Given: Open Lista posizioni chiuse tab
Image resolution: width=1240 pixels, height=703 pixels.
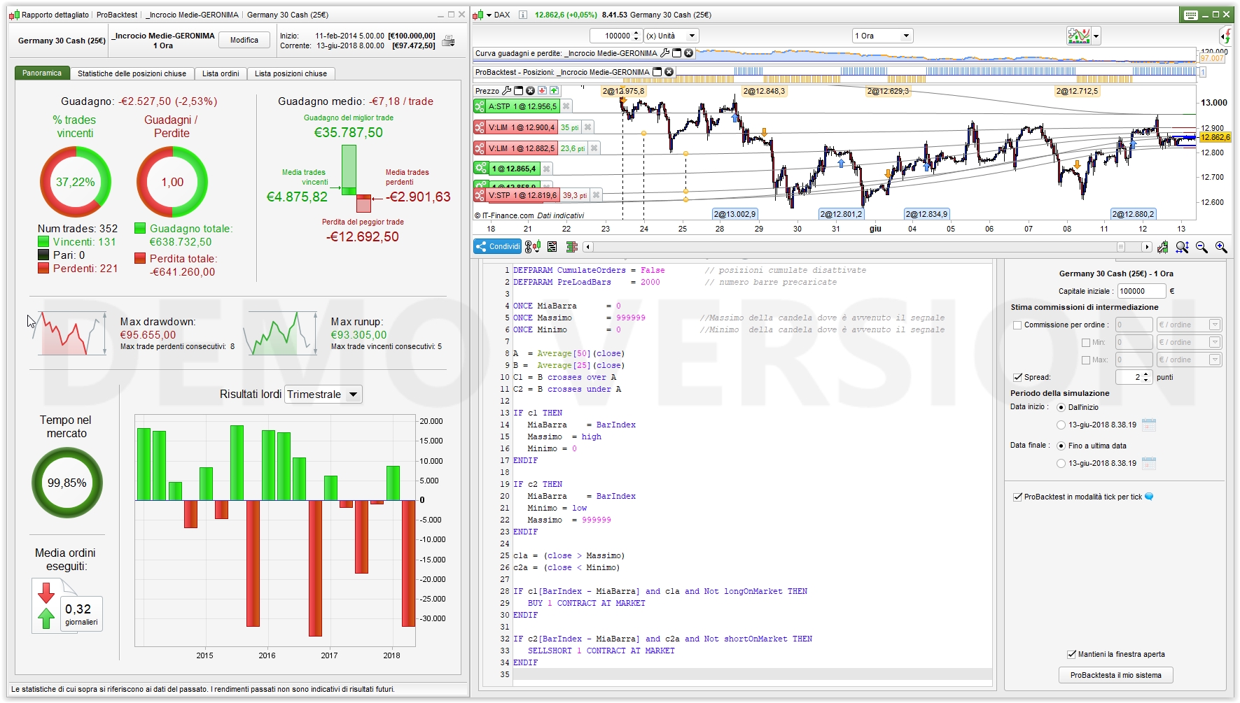Looking at the screenshot, I should [x=291, y=73].
